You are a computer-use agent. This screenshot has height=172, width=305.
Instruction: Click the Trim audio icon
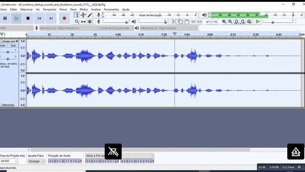point(193,21)
